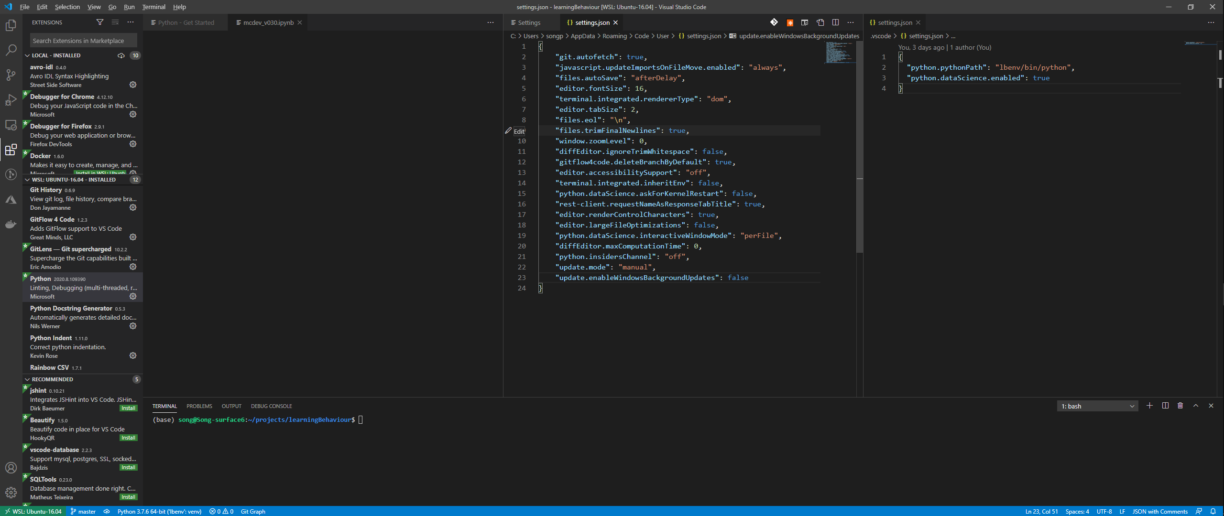Install the Beautify extension
The width and height of the screenshot is (1224, 516).
pos(128,437)
